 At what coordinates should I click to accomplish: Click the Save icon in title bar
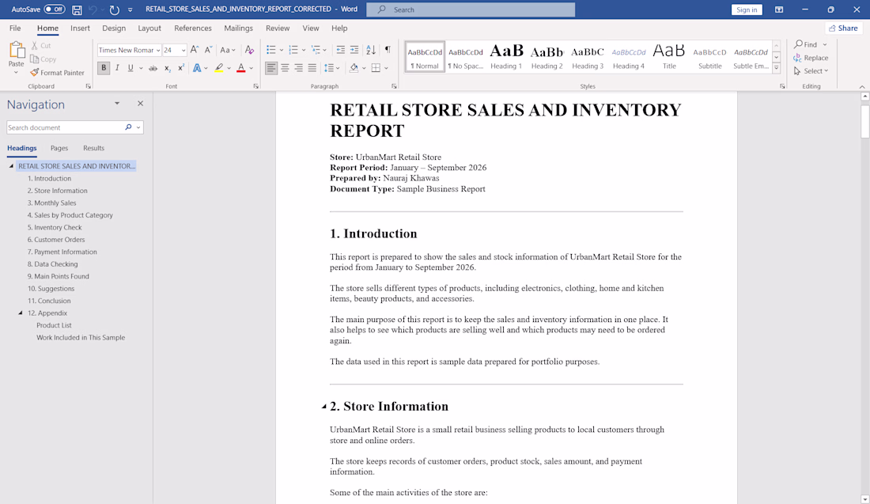(78, 9)
